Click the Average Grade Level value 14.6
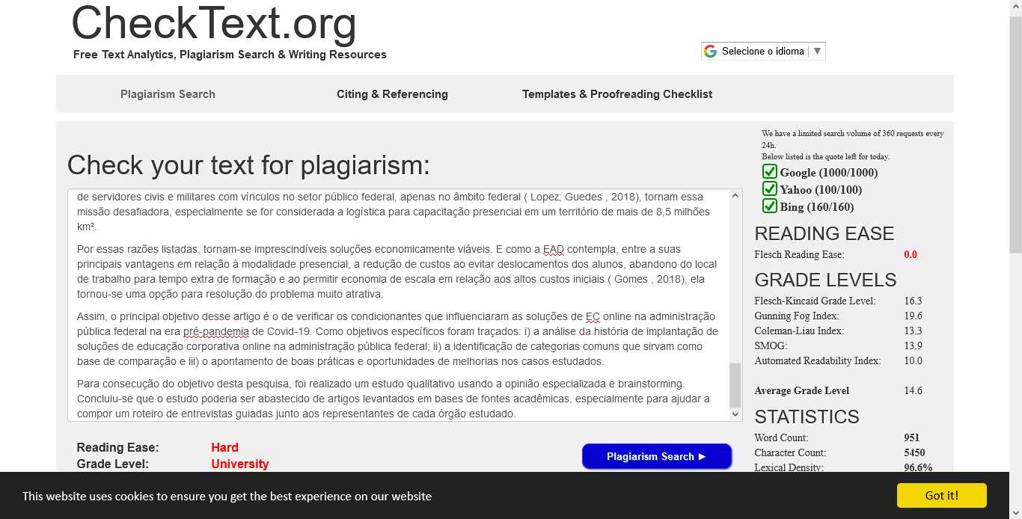Screen dimensions: 1022x519 913,390
